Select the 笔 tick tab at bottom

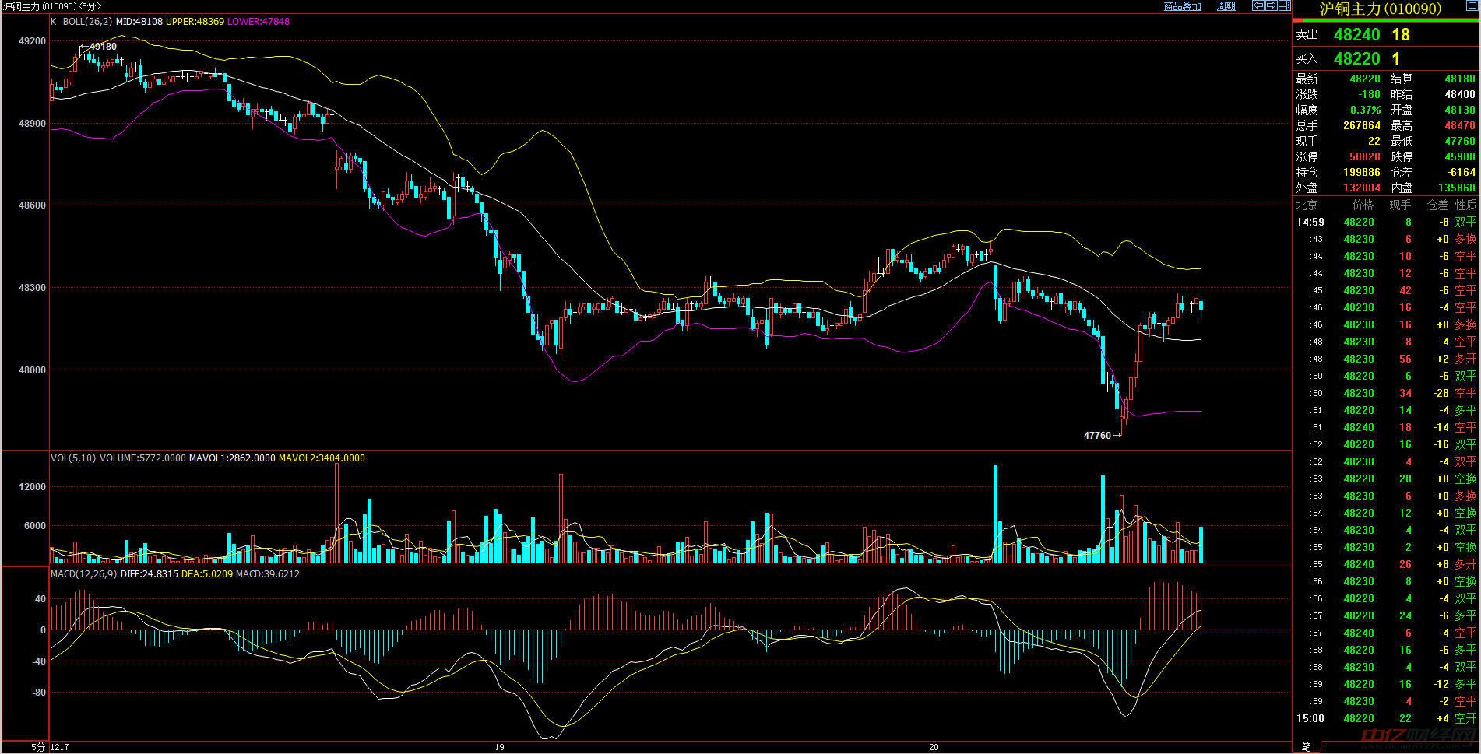1306,747
